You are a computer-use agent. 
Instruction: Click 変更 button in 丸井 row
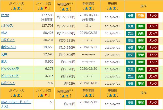click(131, 55)
